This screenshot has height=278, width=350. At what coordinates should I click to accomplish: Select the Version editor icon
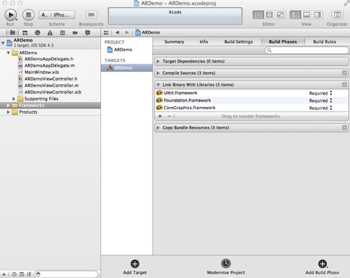[x=280, y=15]
